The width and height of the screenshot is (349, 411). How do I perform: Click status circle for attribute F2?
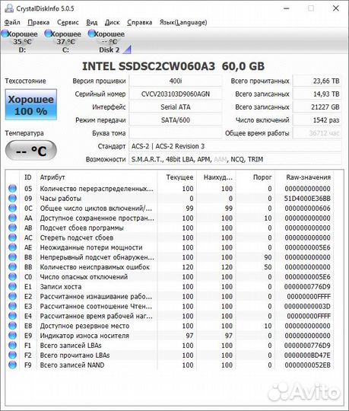click(12, 355)
